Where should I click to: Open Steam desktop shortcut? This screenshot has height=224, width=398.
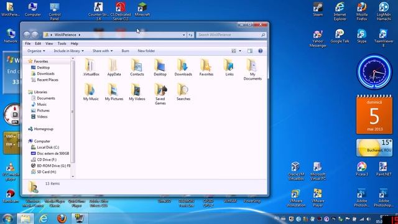tap(318, 10)
